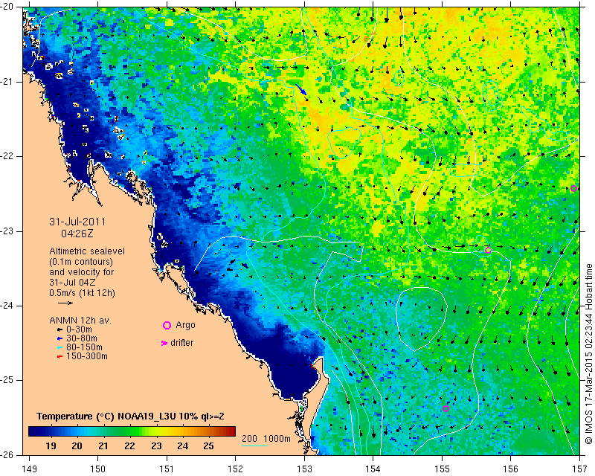This screenshot has height=476, width=595.
Task: Click the "30-80m" depth label
Action: click(82, 338)
